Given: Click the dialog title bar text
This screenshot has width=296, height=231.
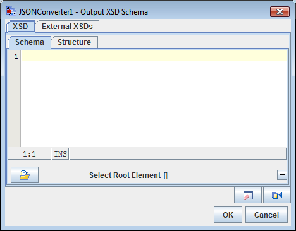Looking at the screenshot, I should click(x=83, y=12).
